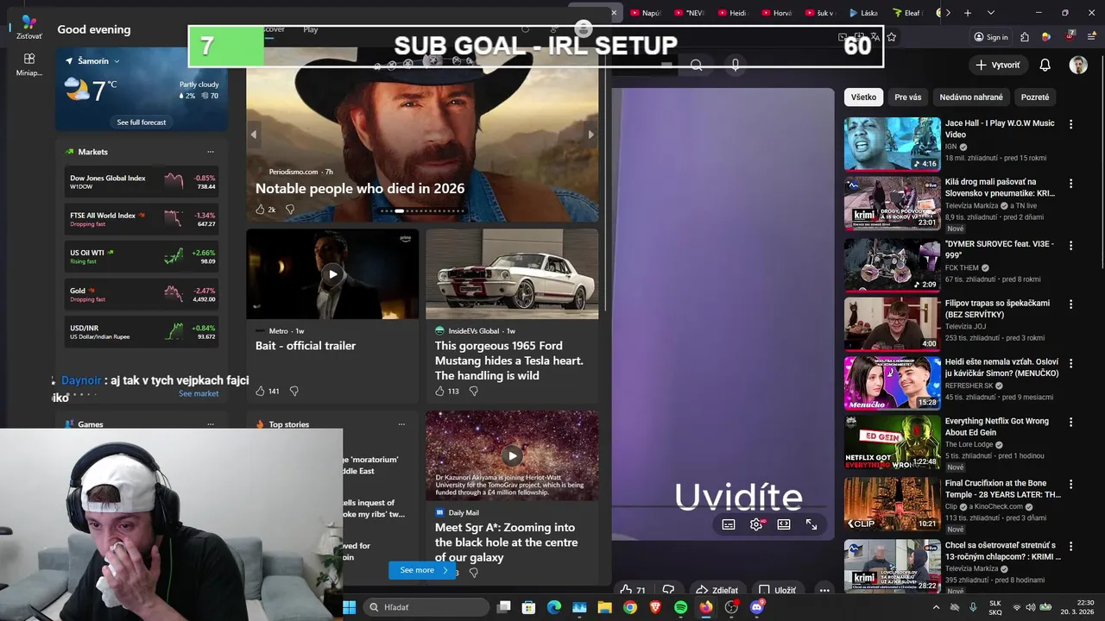Viewport: 1105px width, 621px height.
Task: Open the YouTube account avatar menu
Action: [1078, 65]
